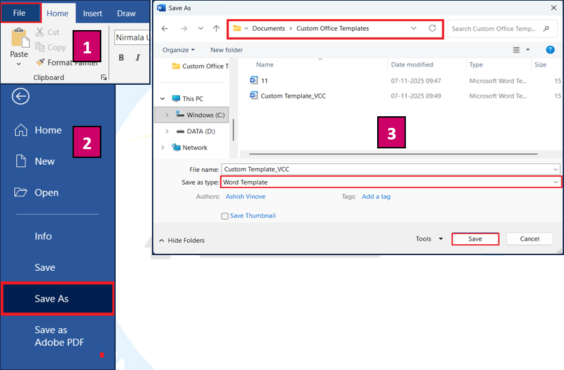
Task: Click the search magnifier icon
Action: pyautogui.click(x=546, y=29)
